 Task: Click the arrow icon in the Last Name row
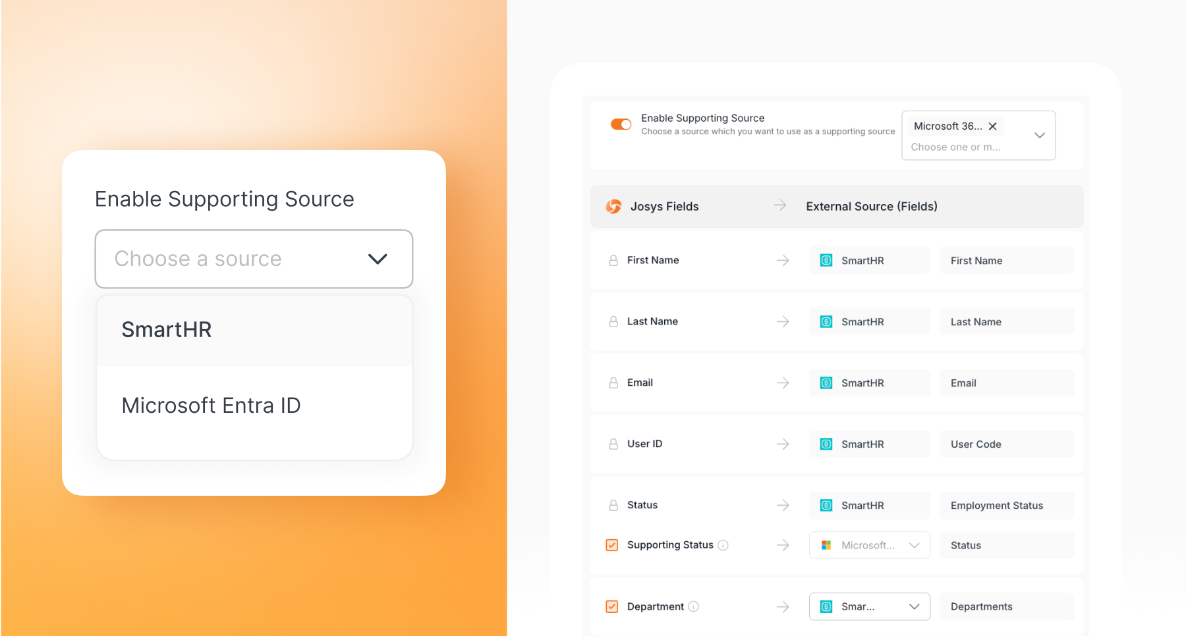tap(783, 322)
